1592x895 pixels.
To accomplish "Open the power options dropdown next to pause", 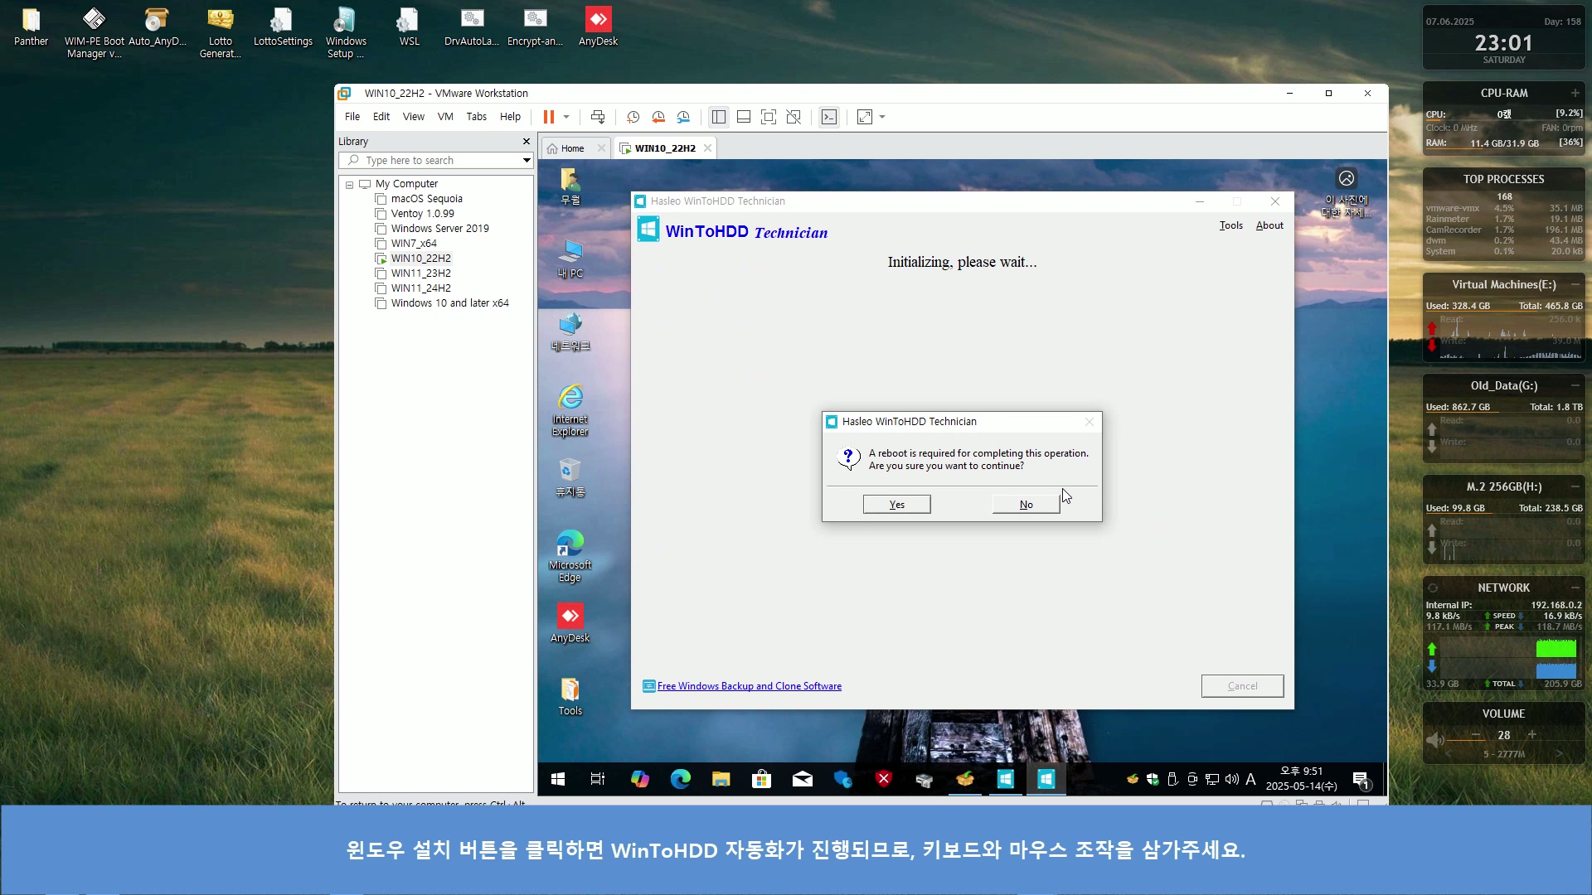I will click(x=566, y=117).
